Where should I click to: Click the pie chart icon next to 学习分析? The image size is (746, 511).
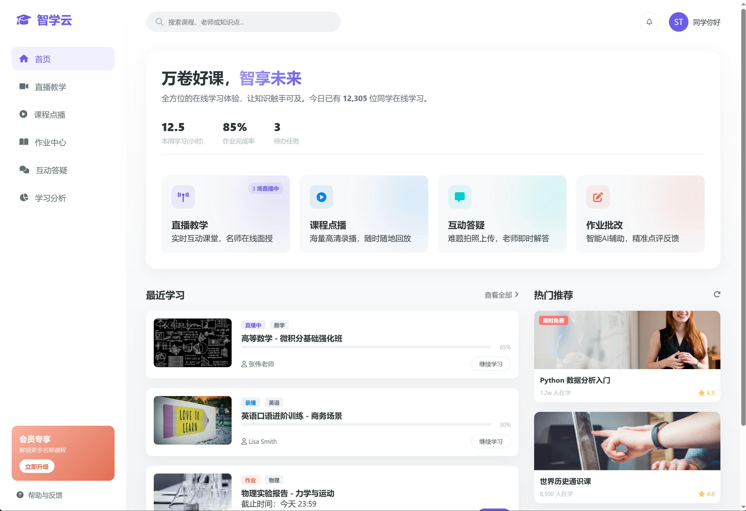pyautogui.click(x=24, y=197)
